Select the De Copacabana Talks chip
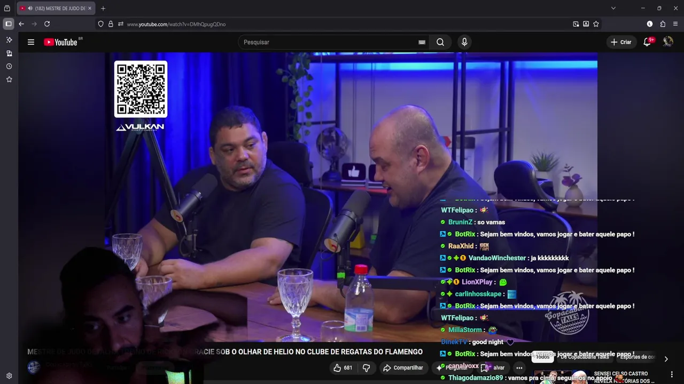 (585, 357)
